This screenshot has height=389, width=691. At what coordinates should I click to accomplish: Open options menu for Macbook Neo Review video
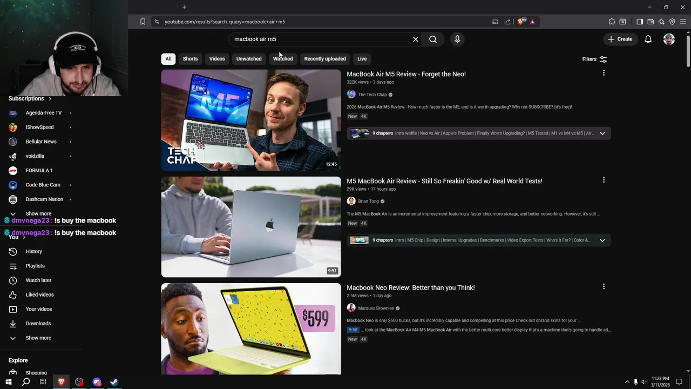pyautogui.click(x=604, y=286)
